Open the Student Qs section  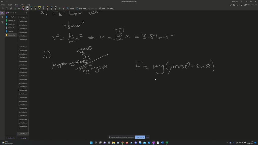[x=11, y=35]
